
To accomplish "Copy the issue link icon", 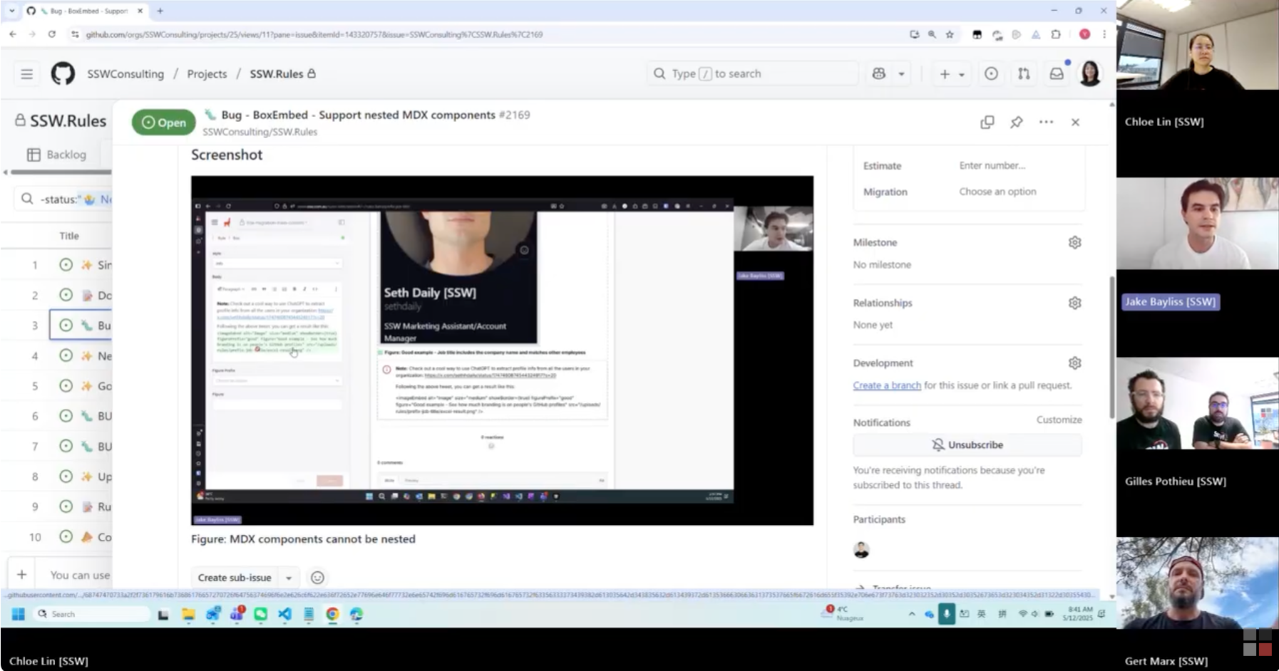I will click(987, 123).
